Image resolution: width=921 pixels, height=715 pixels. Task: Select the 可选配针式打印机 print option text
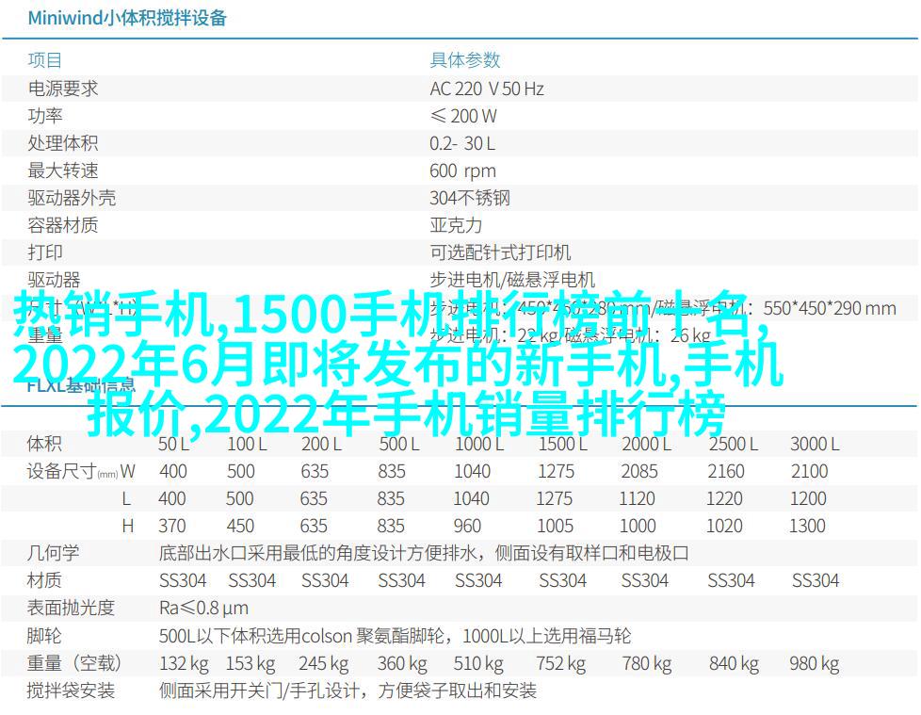click(500, 252)
